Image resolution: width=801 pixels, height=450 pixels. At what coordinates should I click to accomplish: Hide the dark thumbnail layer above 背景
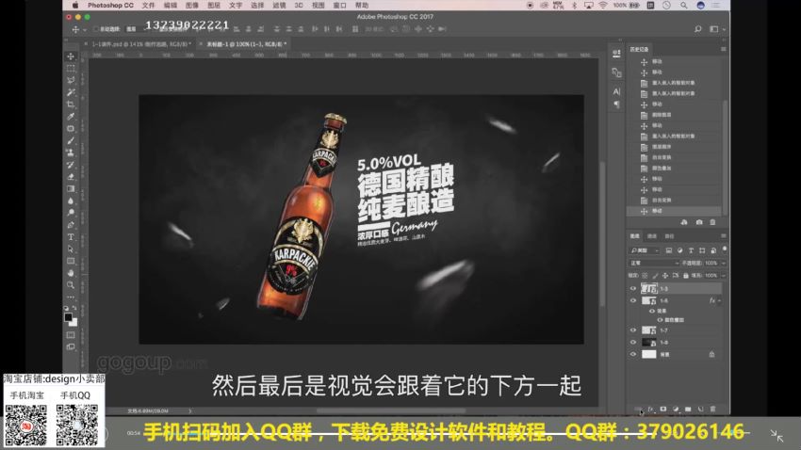tap(633, 343)
